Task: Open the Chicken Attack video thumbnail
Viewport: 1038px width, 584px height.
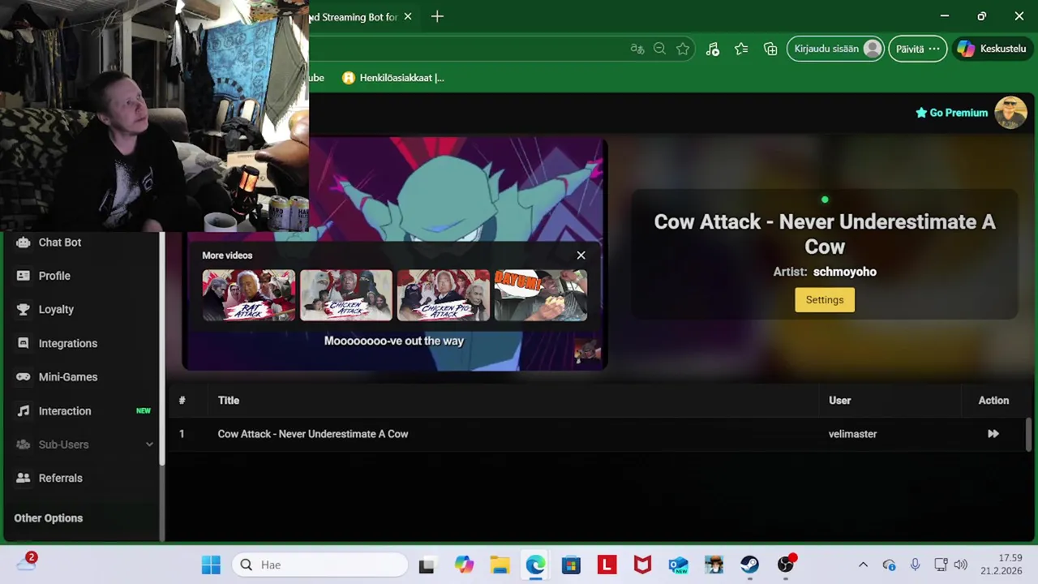Action: [346, 295]
